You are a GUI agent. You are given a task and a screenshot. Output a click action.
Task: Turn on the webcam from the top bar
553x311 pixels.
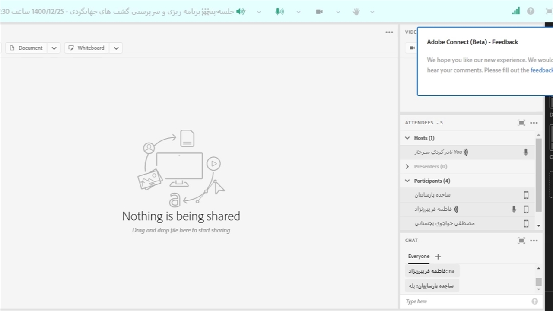pos(319,12)
